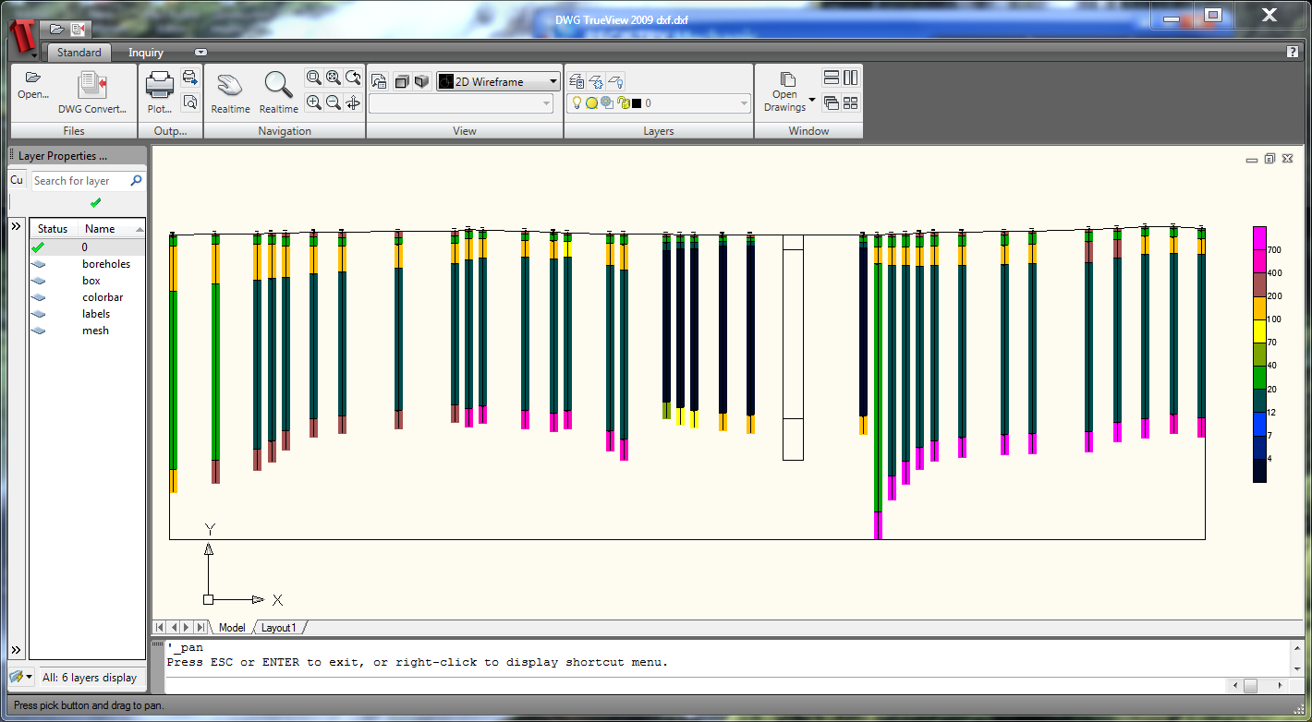Toggle freeze sun icon in Layers dropdown
Screen dimensions: 1312x722
tap(591, 103)
